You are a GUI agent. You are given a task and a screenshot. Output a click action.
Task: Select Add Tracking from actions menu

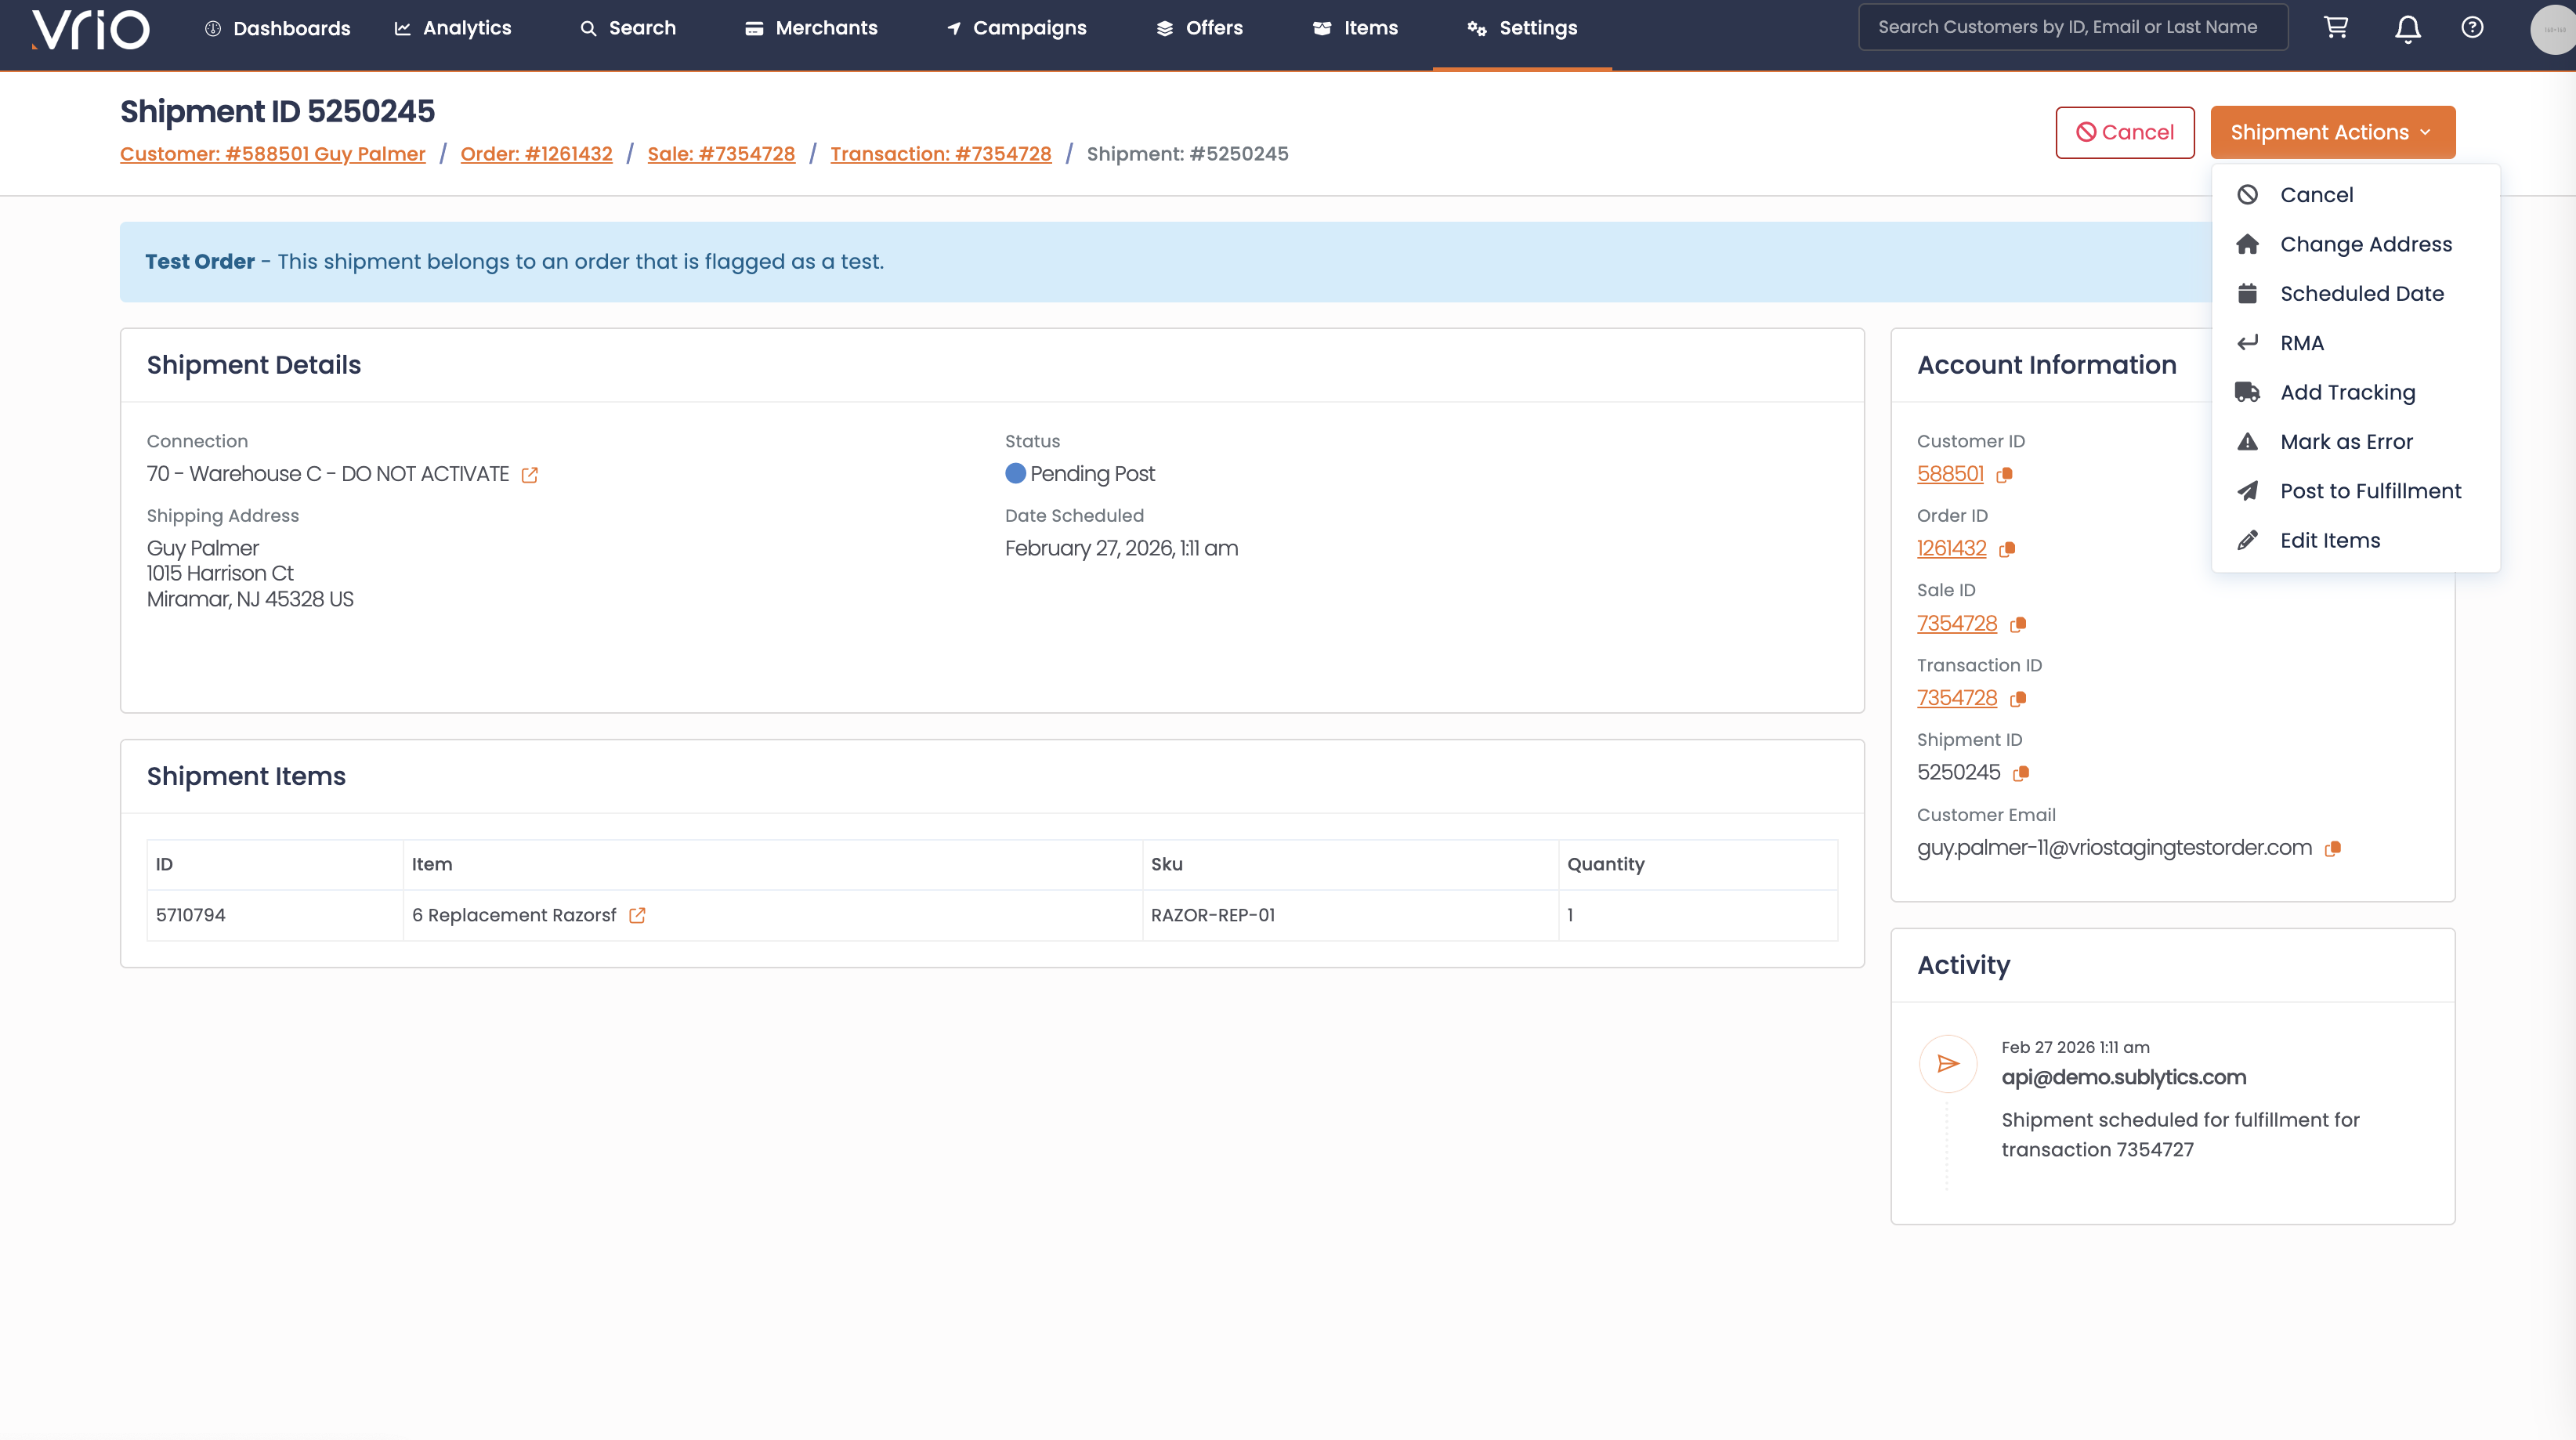[2347, 392]
